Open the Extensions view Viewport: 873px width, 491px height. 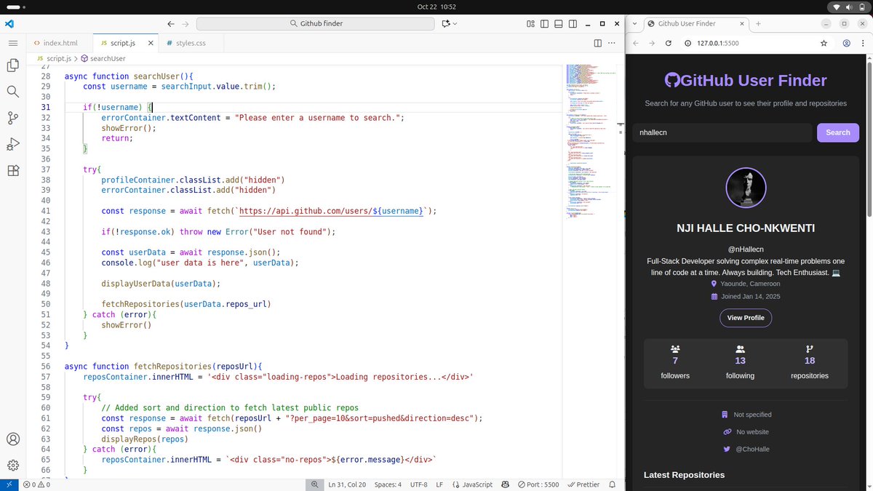[x=12, y=170]
